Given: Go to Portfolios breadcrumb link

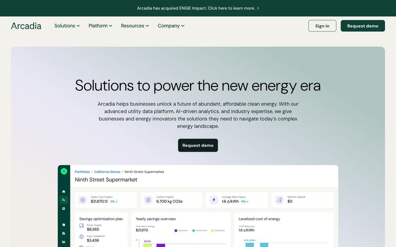Looking at the screenshot, I should pyautogui.click(x=82, y=171).
